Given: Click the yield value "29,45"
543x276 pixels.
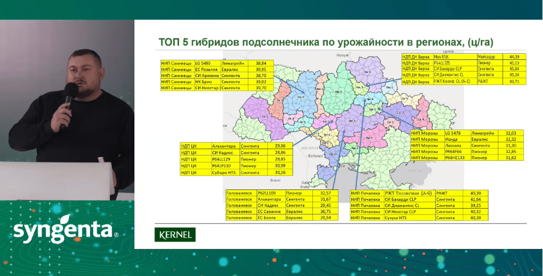Looking at the screenshot, I should pos(326,205).
